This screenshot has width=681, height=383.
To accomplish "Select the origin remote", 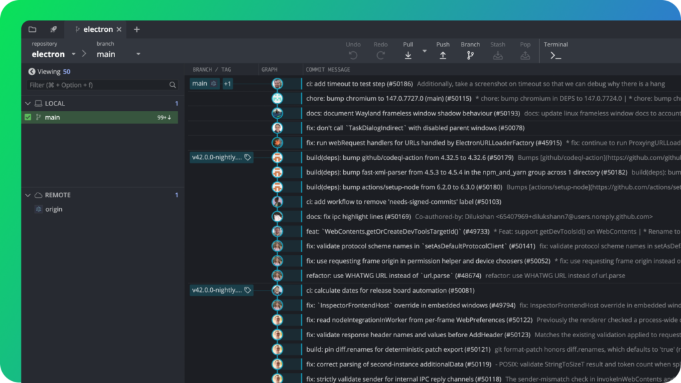I will point(53,209).
